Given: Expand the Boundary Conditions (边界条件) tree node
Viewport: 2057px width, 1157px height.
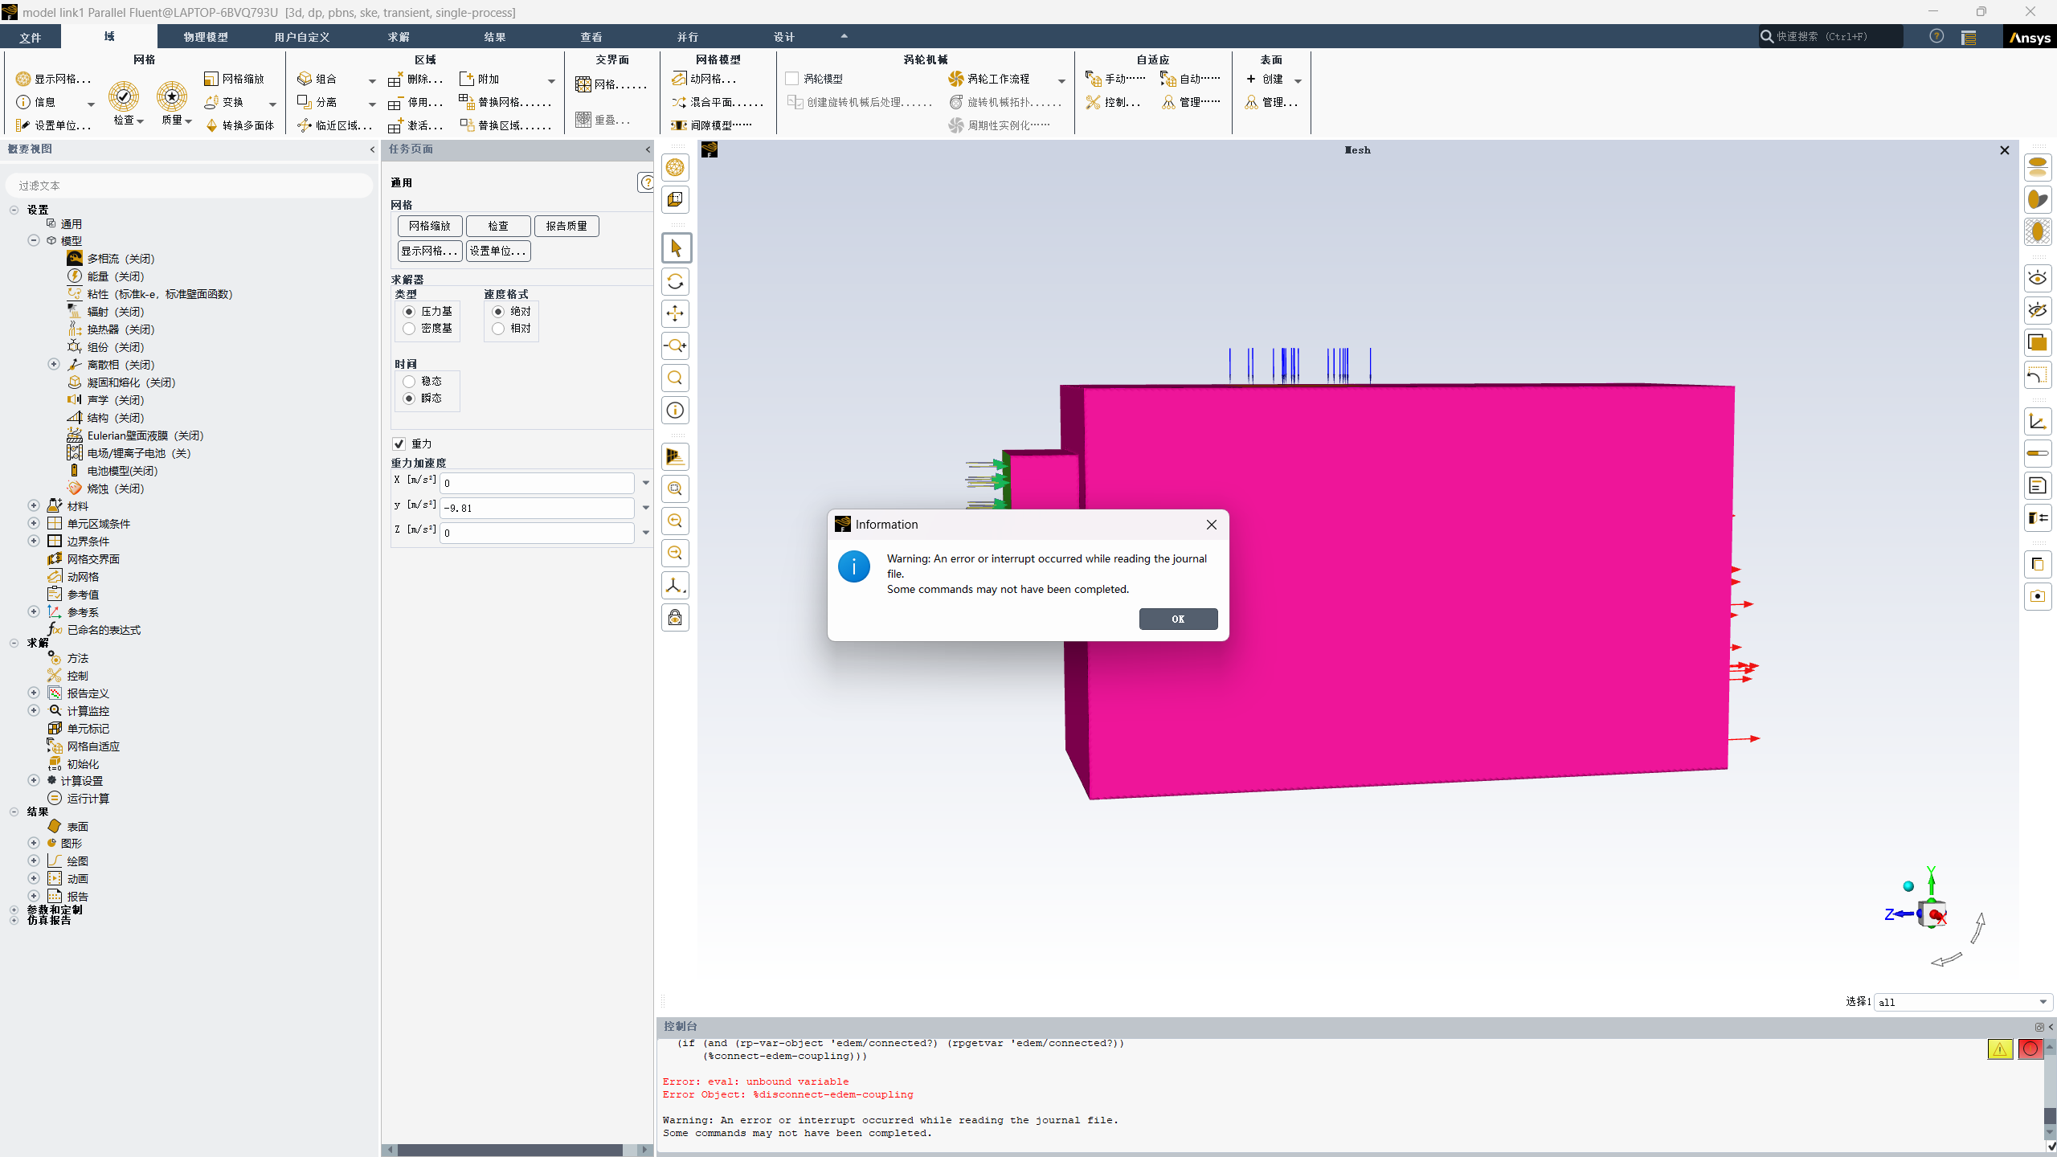Looking at the screenshot, I should (34, 541).
